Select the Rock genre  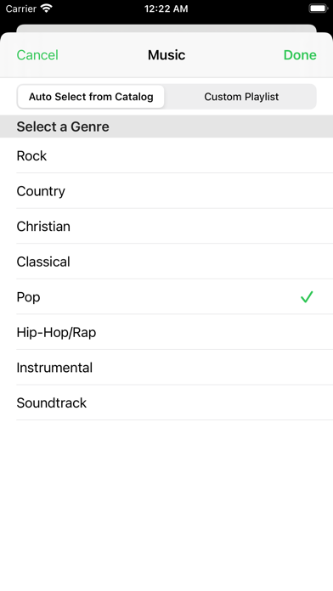click(166, 155)
